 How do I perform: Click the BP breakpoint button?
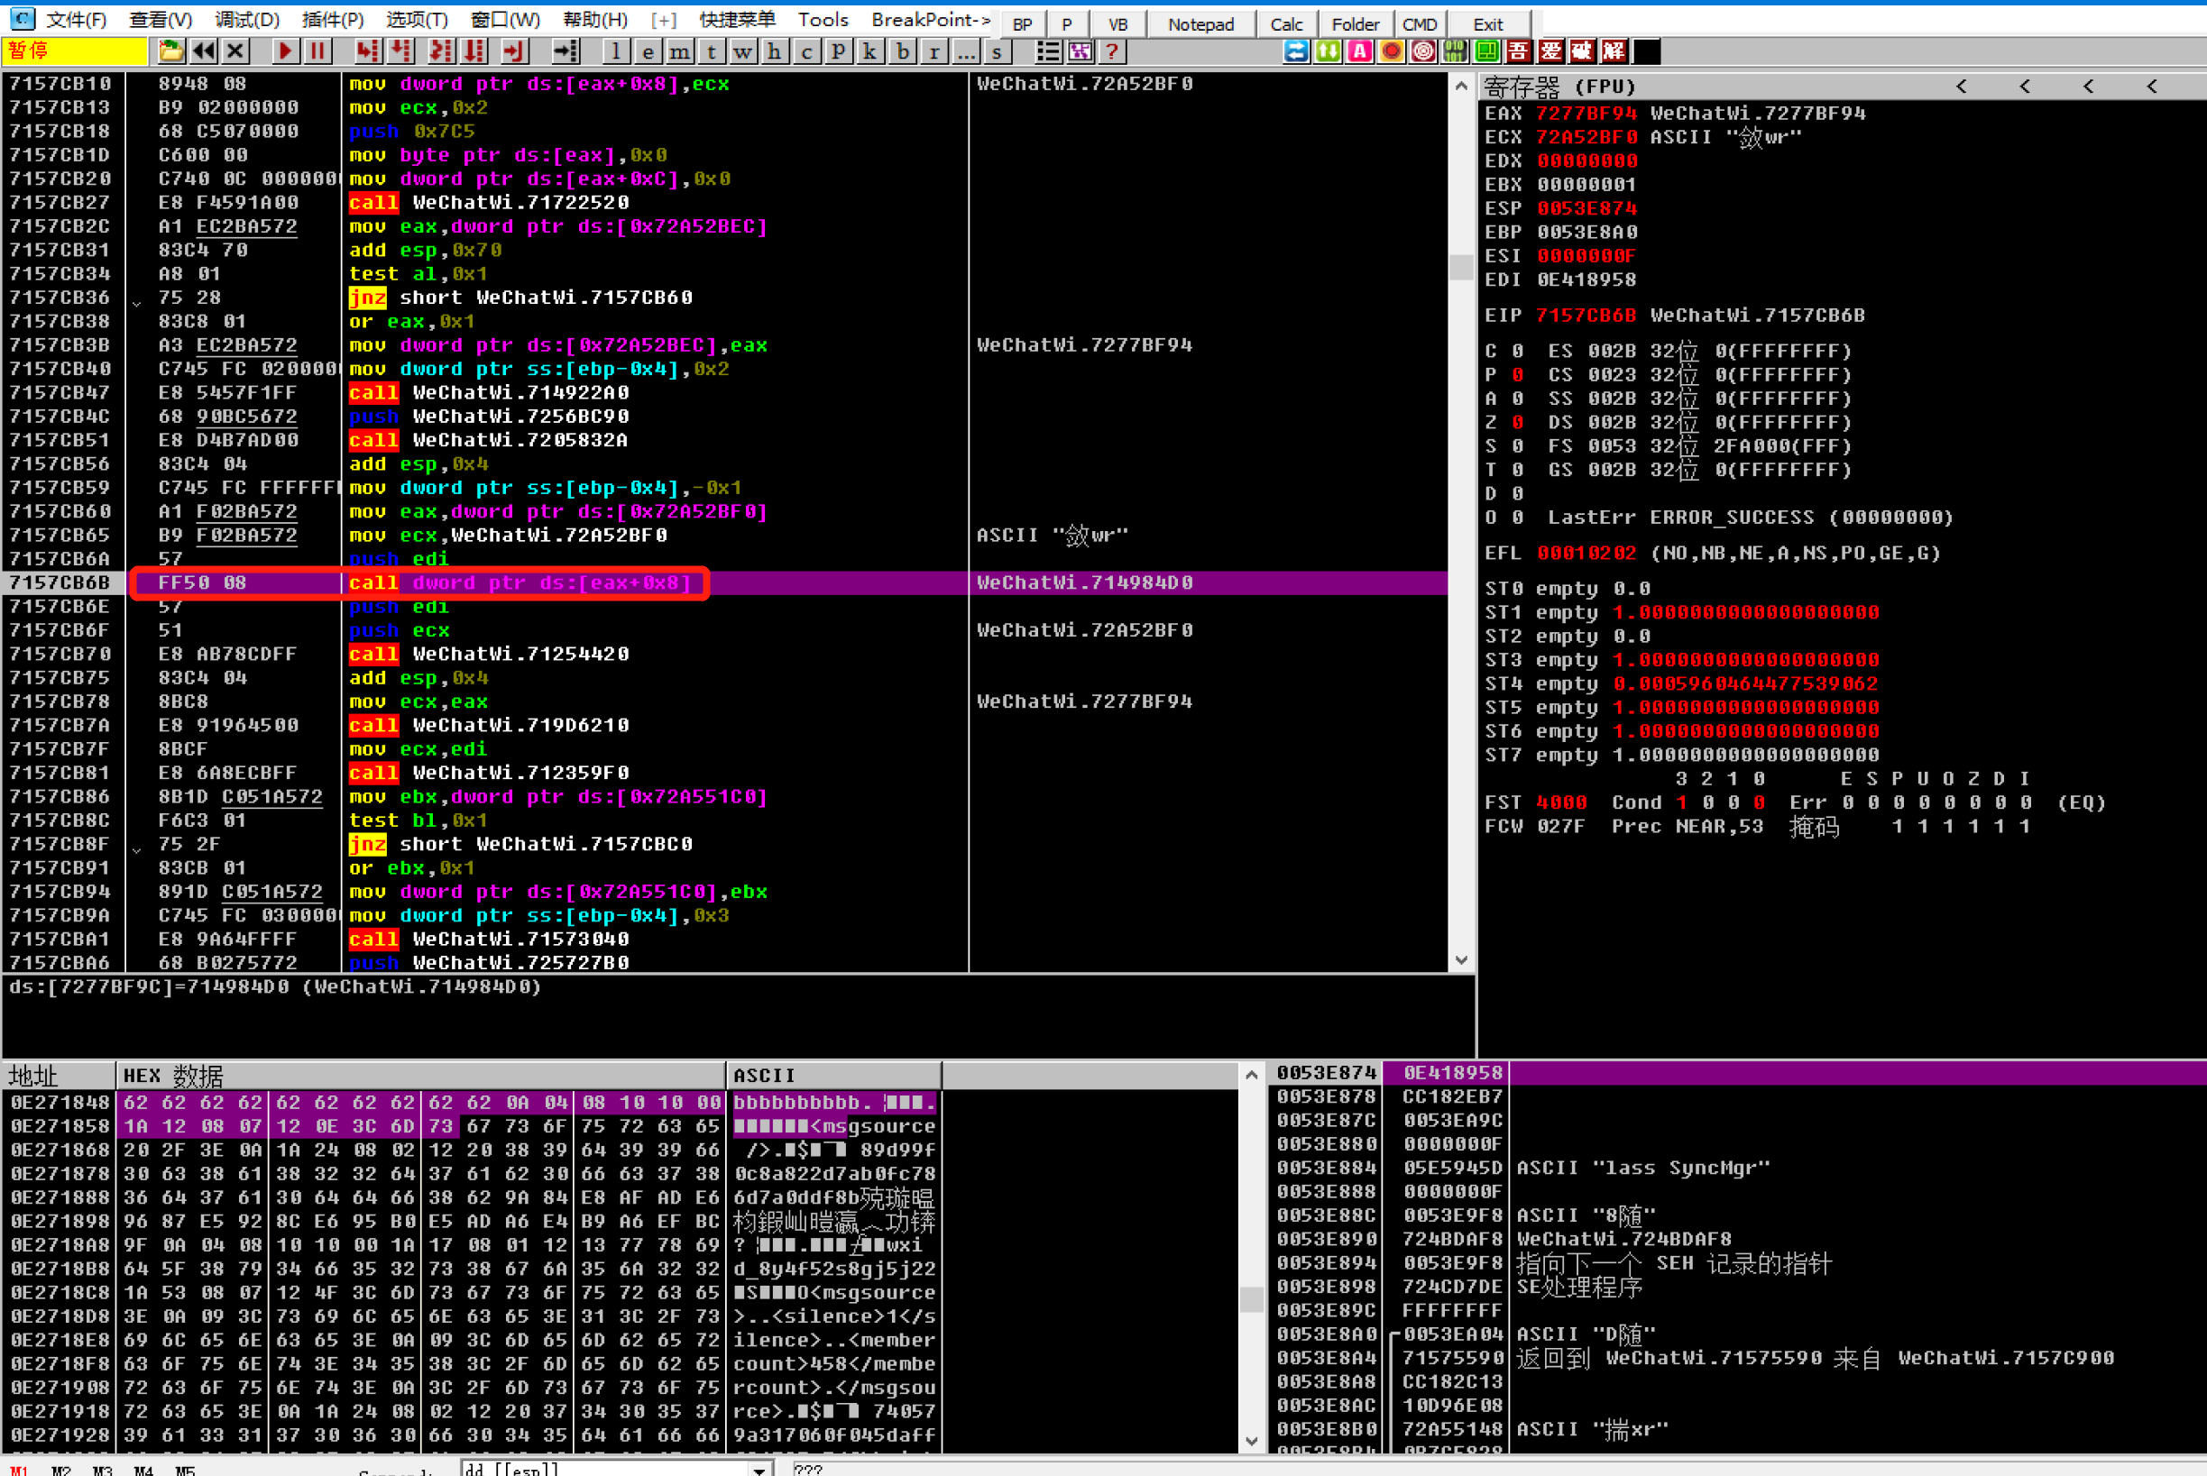[1023, 23]
